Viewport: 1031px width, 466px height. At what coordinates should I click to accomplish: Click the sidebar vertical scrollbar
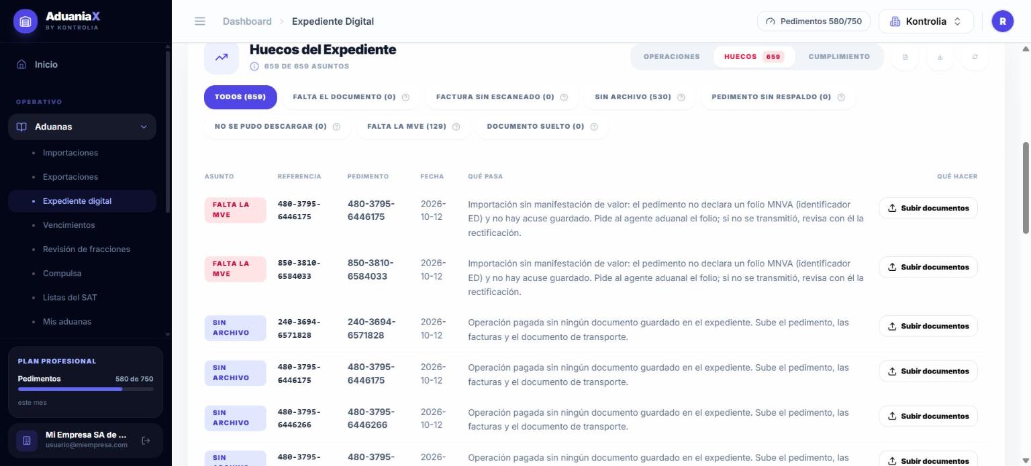(x=168, y=131)
